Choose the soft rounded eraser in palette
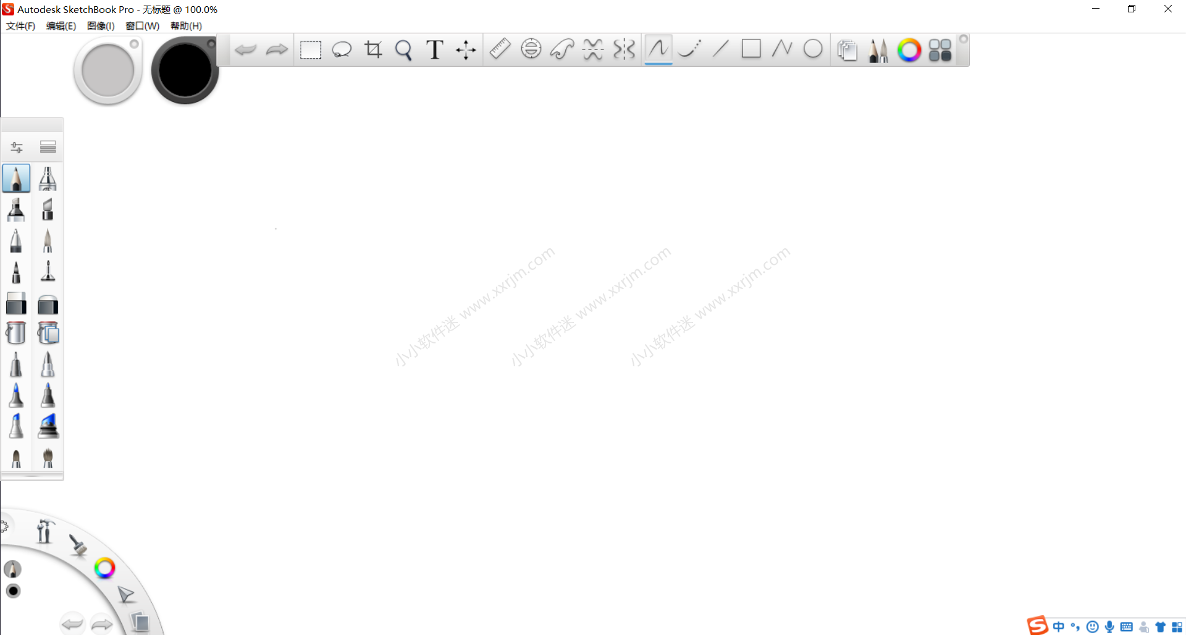The width and height of the screenshot is (1186, 635). click(x=48, y=304)
